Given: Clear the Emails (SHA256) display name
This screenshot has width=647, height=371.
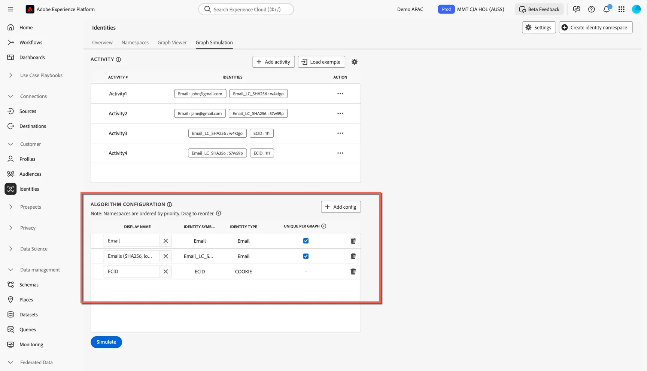Looking at the screenshot, I should [x=165, y=256].
